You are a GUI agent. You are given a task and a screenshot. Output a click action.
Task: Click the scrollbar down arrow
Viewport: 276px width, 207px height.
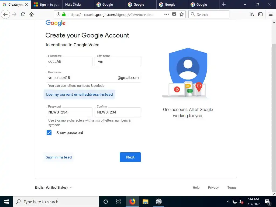pyautogui.click(x=274, y=194)
